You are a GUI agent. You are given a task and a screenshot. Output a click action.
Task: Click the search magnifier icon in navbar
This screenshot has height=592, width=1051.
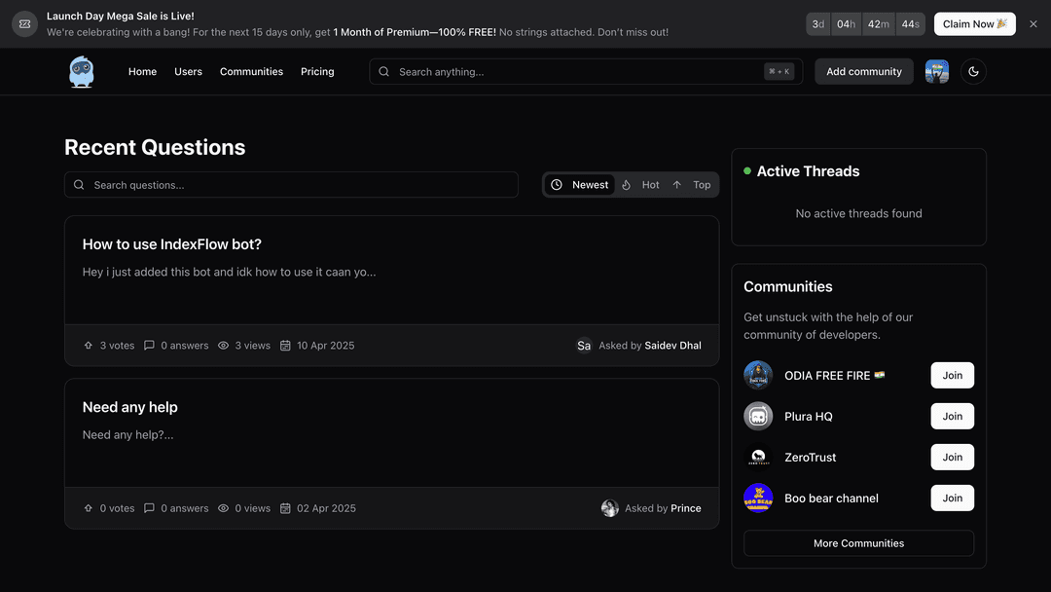pos(383,71)
